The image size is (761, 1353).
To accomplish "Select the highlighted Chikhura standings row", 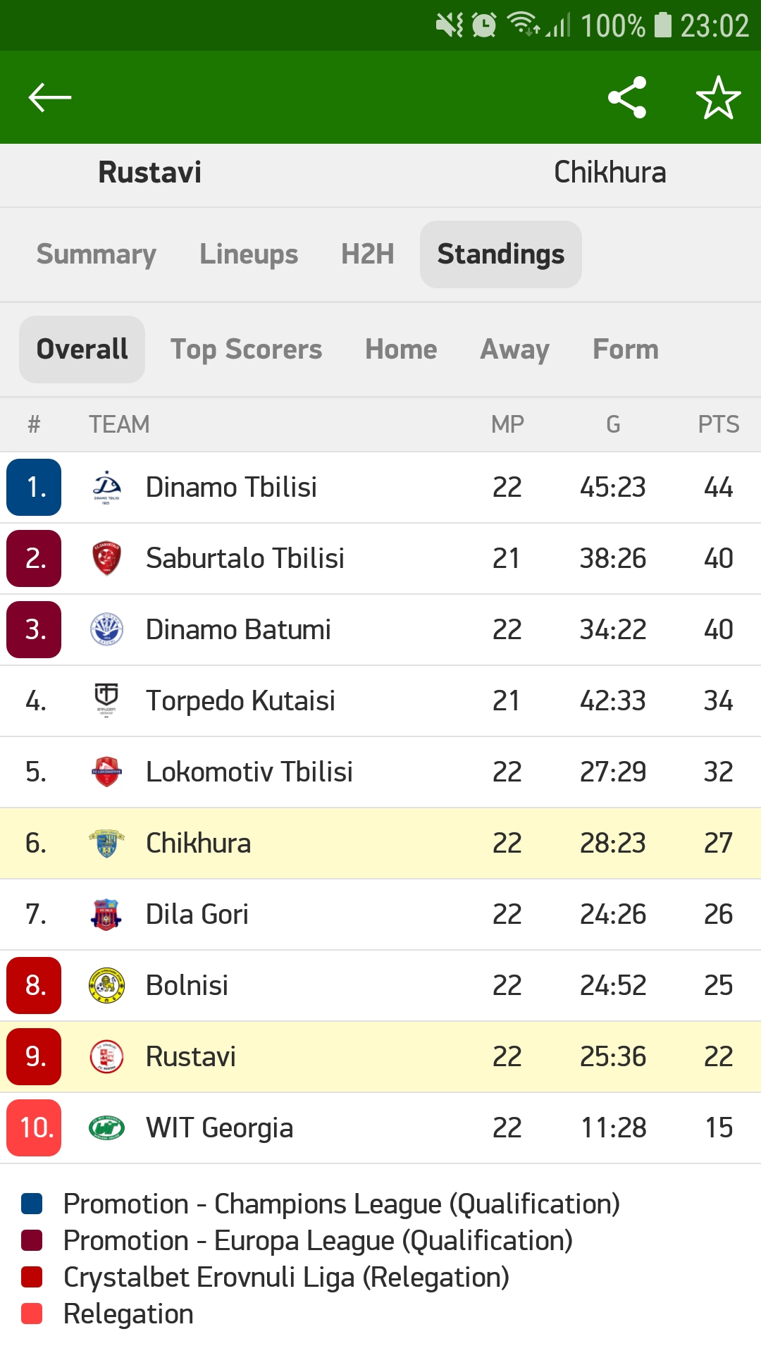I will 380,843.
